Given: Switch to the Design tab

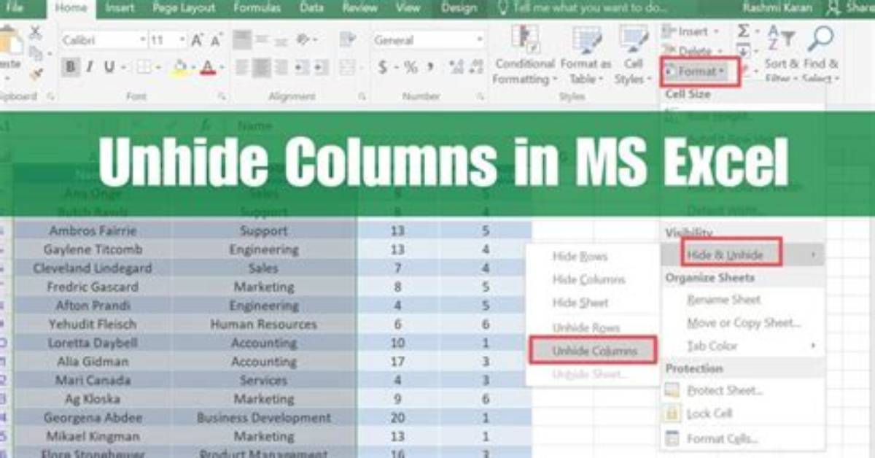Looking at the screenshot, I should [459, 8].
